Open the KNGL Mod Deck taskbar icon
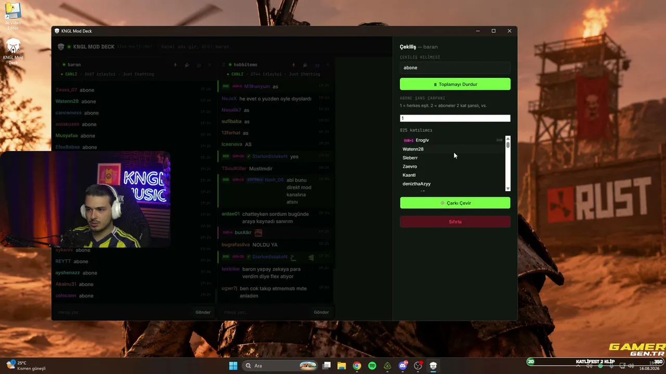The image size is (666, 374). point(433,366)
